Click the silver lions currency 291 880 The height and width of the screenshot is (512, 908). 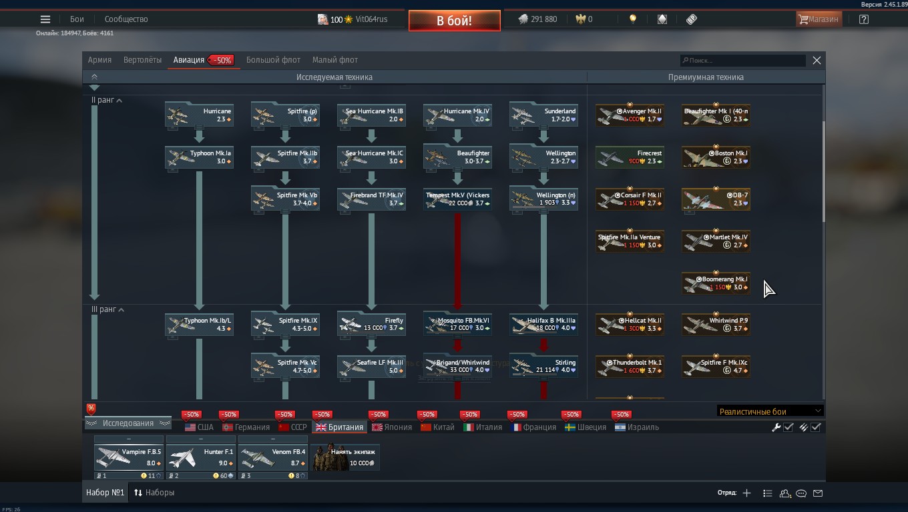click(537, 19)
